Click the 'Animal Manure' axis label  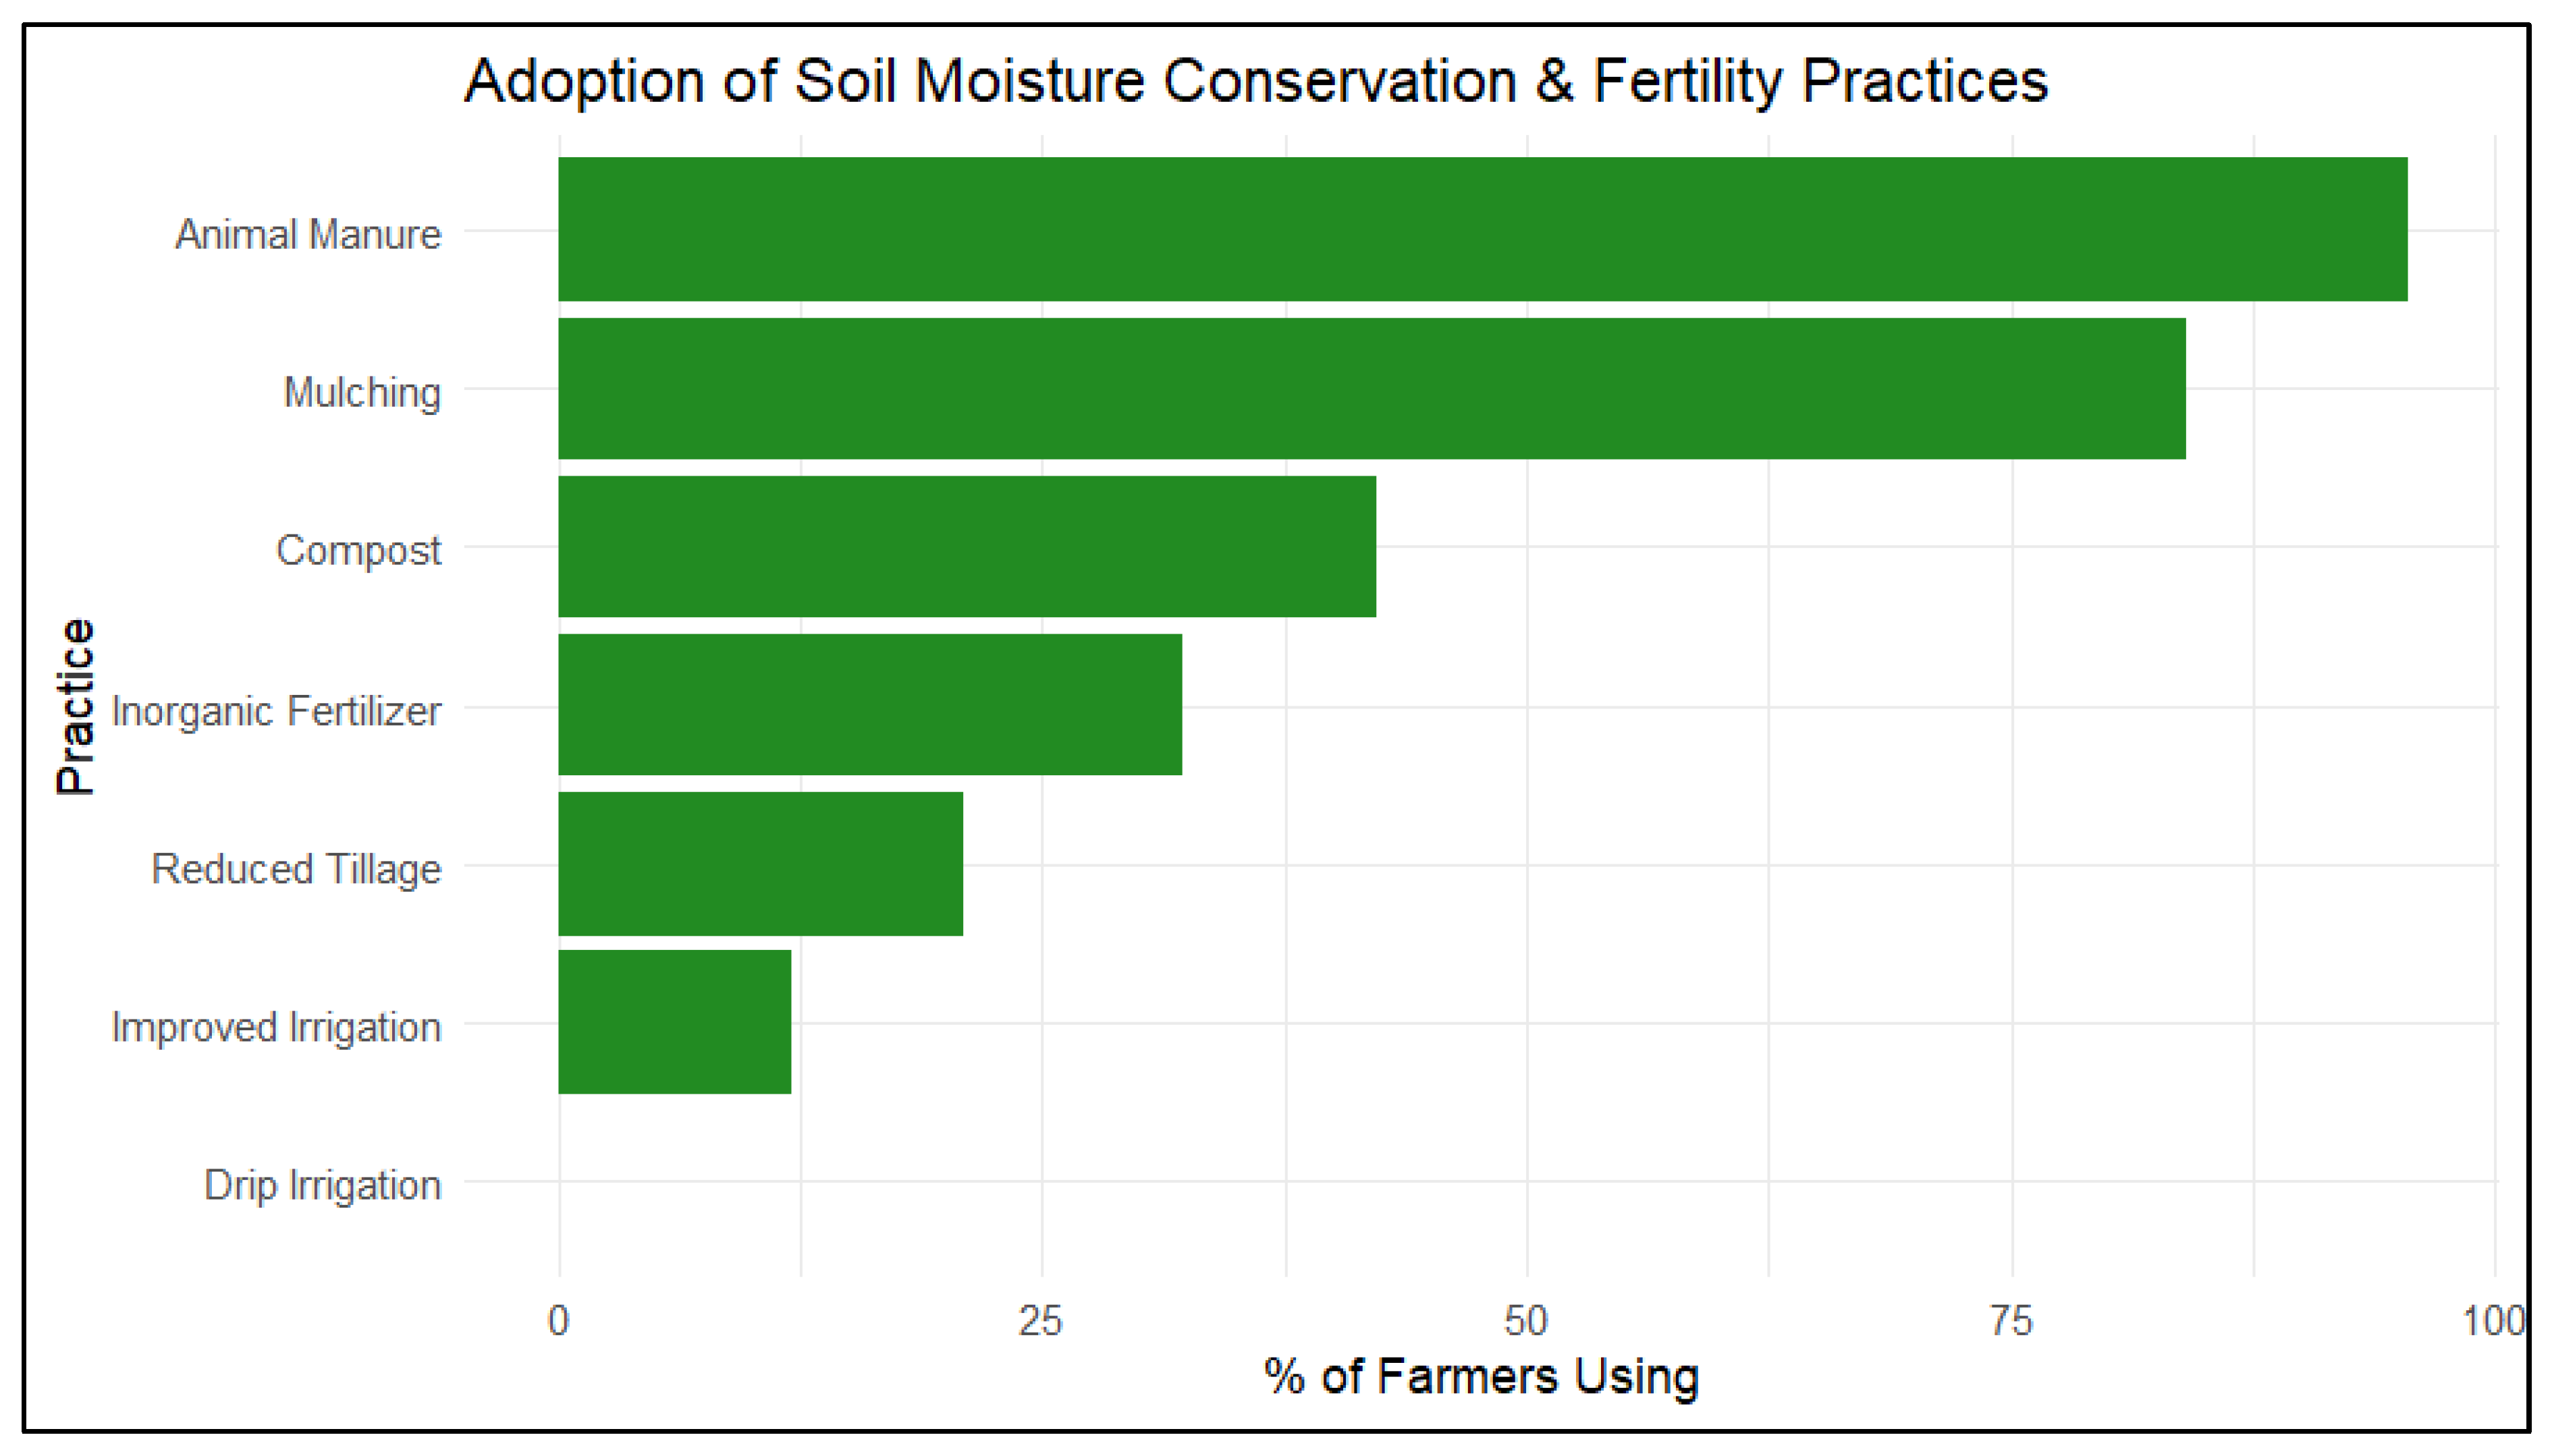click(x=308, y=234)
